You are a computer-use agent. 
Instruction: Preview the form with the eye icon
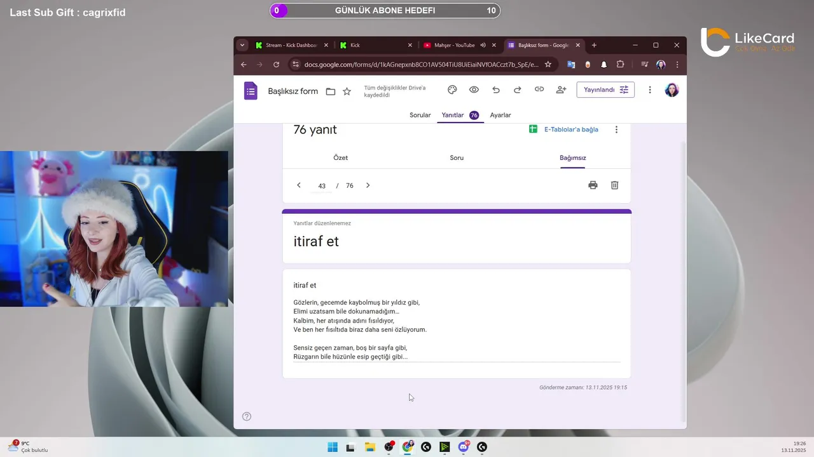[474, 90]
